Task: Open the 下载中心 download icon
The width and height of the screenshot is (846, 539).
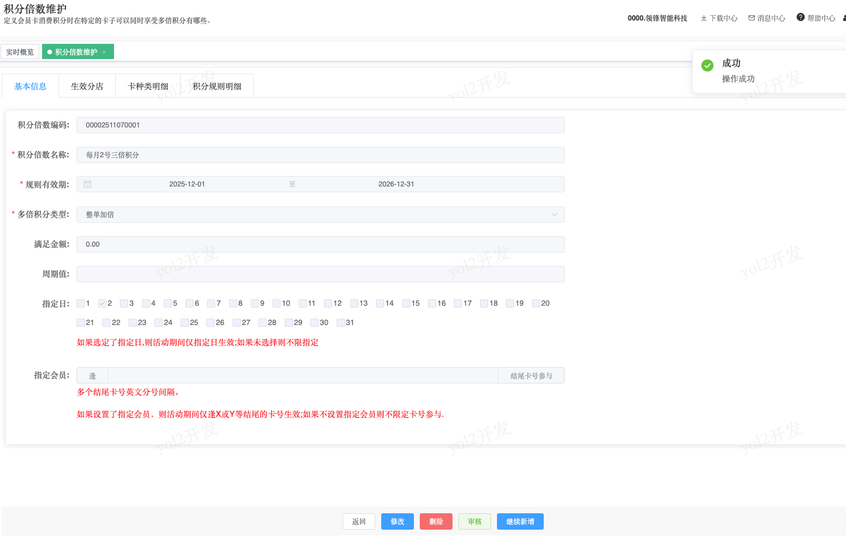Action: point(704,18)
